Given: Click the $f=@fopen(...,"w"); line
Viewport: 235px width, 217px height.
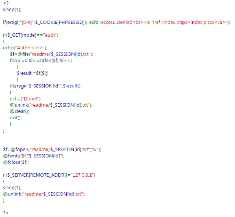Looking at the screenshot, I should 52,149.
